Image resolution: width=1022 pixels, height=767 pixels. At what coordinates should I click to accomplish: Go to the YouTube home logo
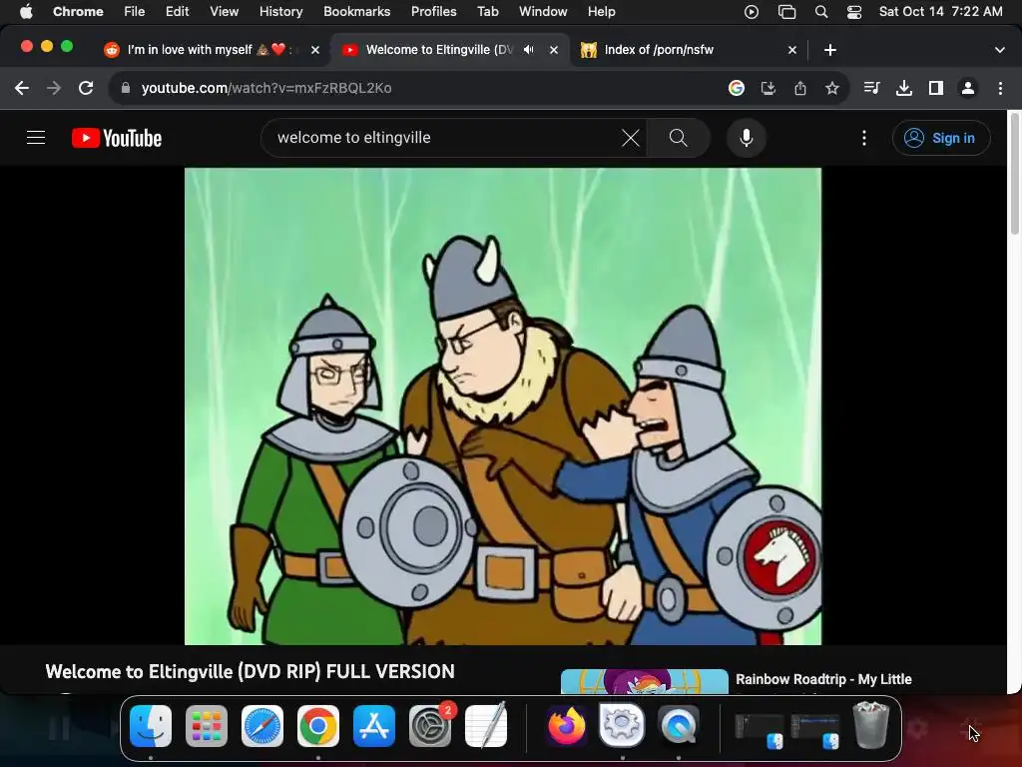117,138
